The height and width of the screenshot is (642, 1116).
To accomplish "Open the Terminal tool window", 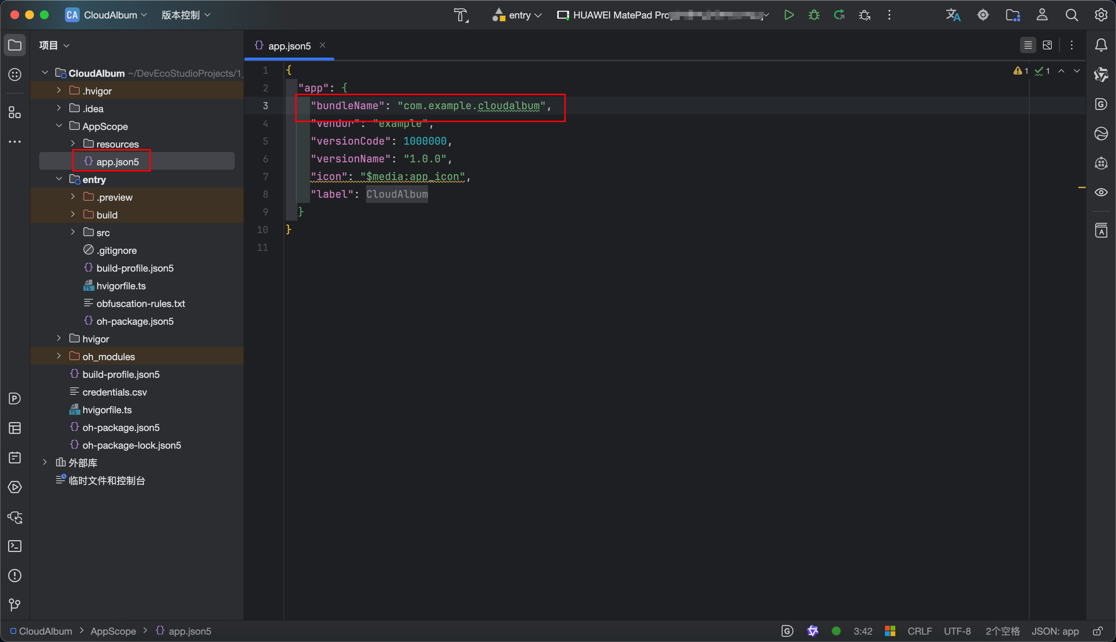I will coord(15,546).
